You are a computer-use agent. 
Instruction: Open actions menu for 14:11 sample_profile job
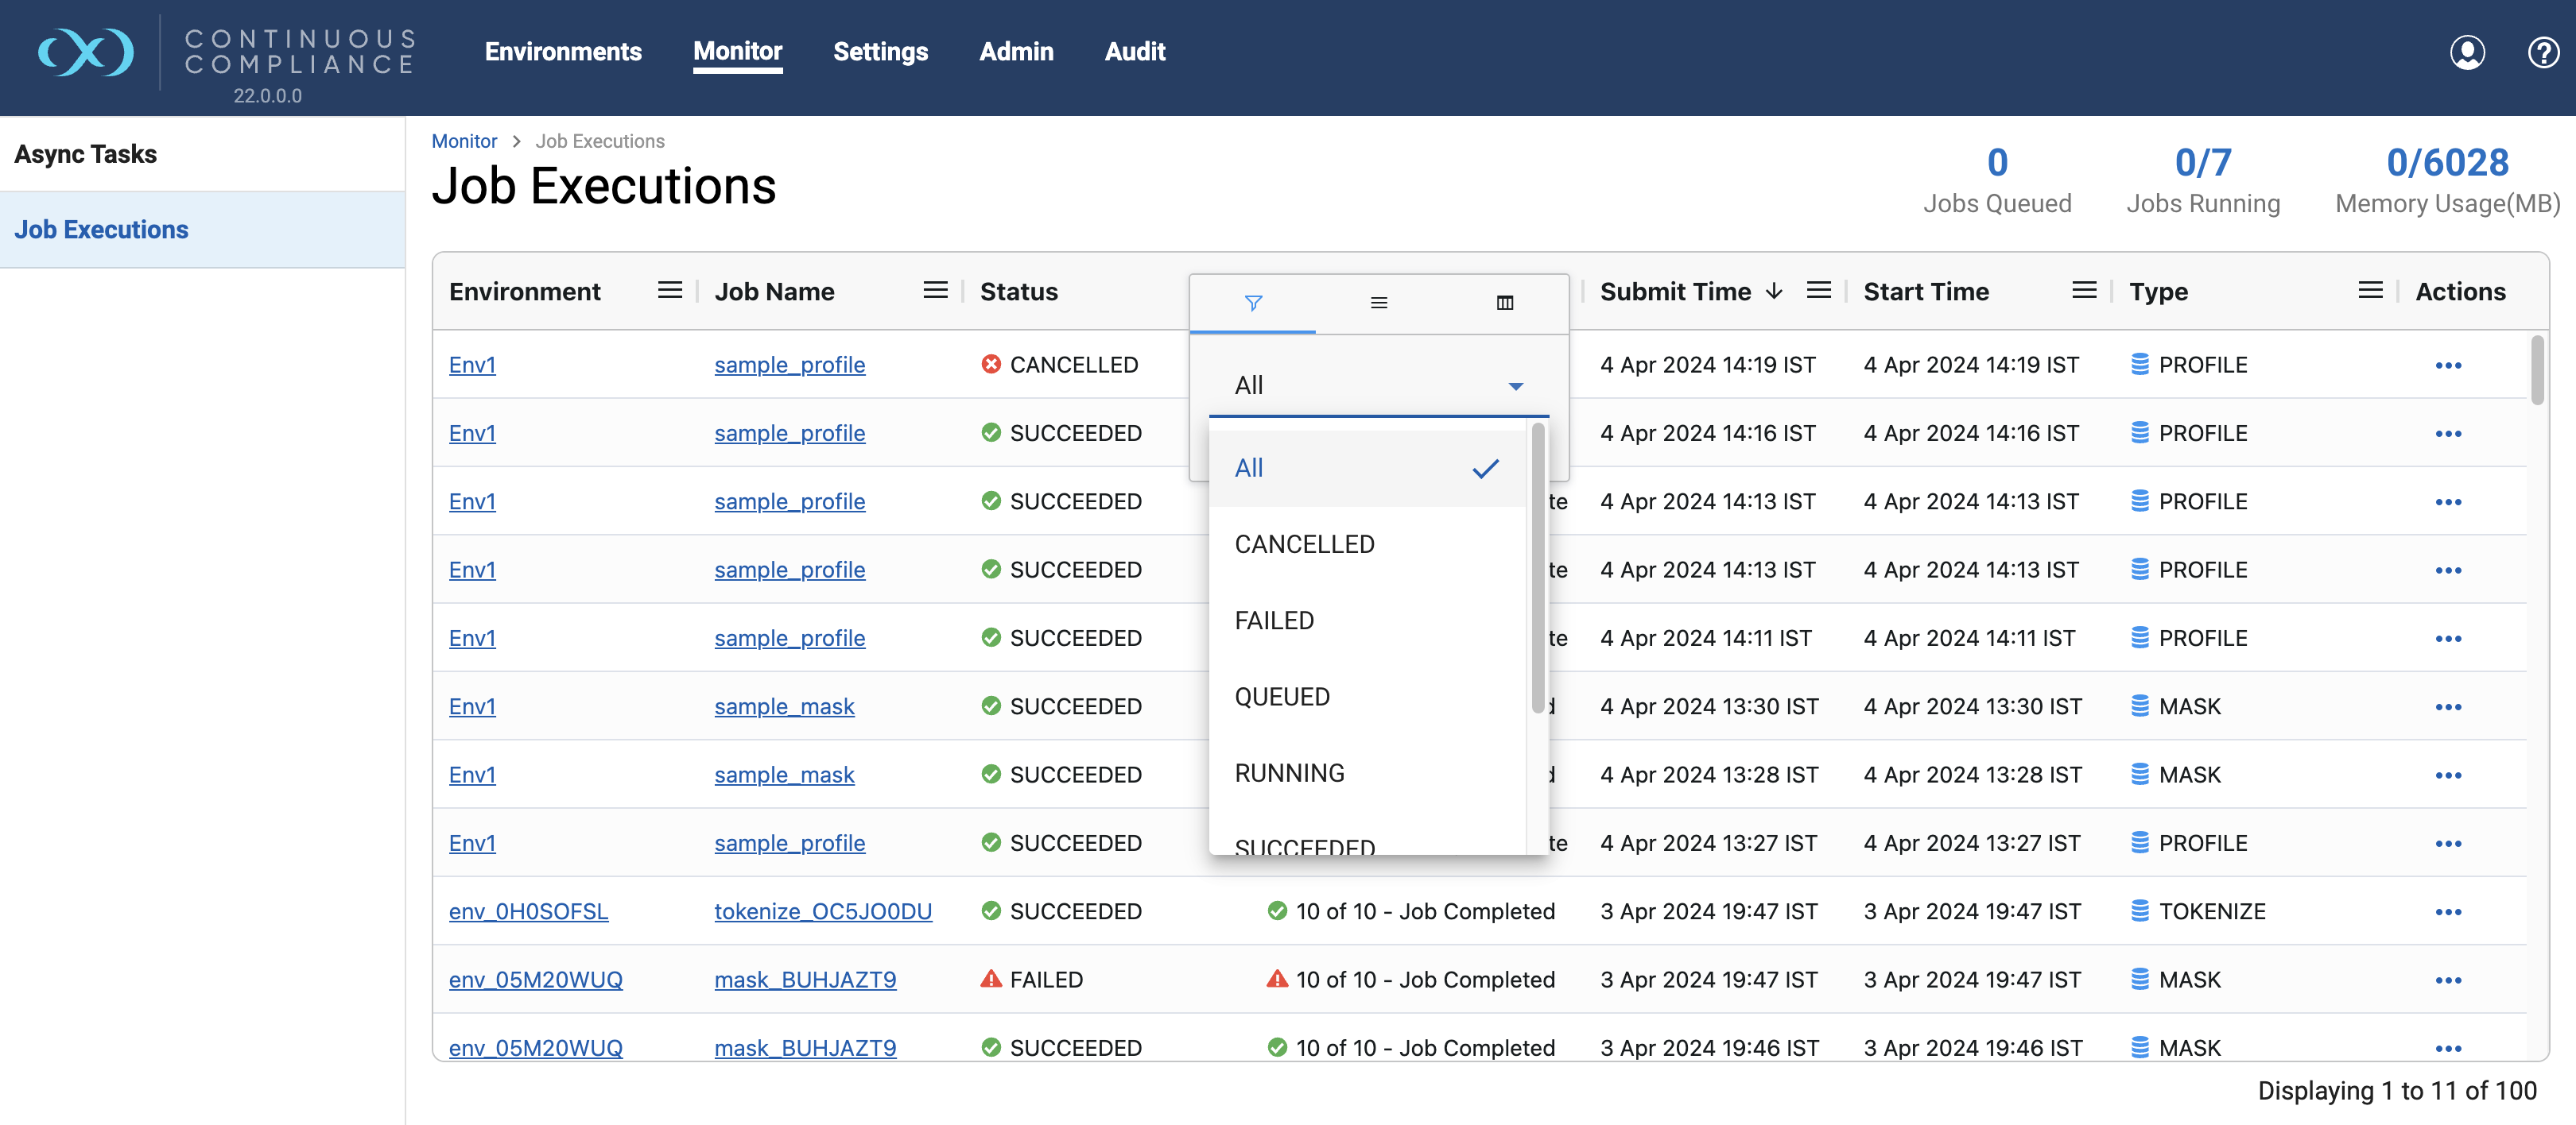click(x=2448, y=639)
